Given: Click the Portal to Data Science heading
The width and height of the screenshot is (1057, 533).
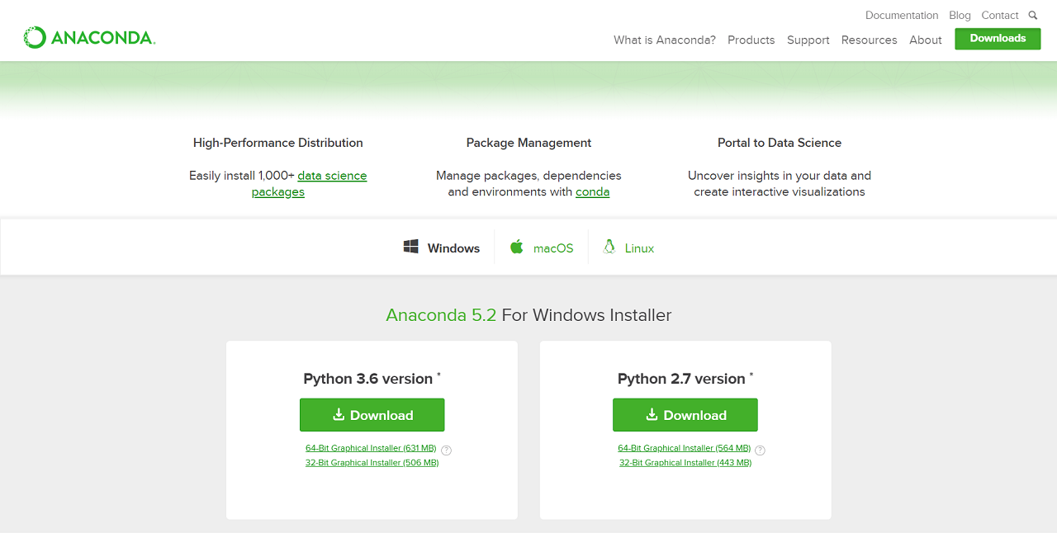Looking at the screenshot, I should 780,143.
